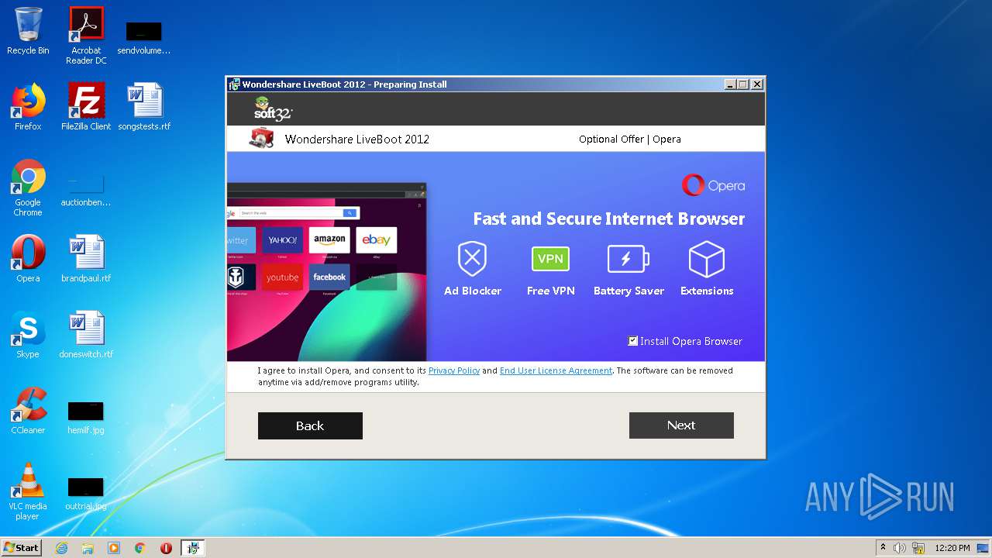
Task: Click the Opera browser preview screenshot
Action: (x=326, y=272)
